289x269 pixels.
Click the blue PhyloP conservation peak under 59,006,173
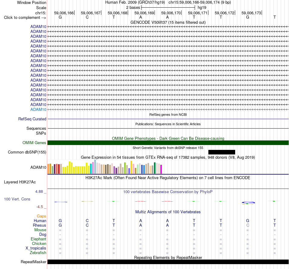pyautogui.click(x=248, y=203)
